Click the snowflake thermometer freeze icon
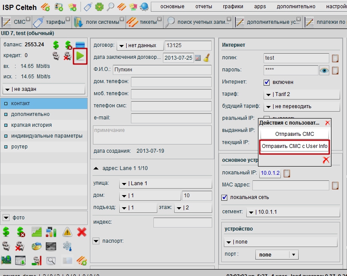347x276 pixels. coord(67,247)
